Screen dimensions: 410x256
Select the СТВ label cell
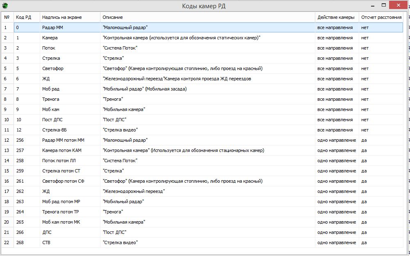[46, 242]
